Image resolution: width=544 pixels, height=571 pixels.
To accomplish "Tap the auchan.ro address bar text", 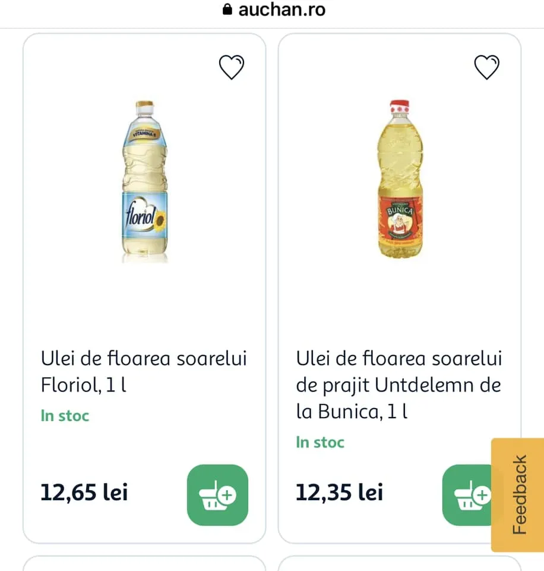I will click(282, 10).
